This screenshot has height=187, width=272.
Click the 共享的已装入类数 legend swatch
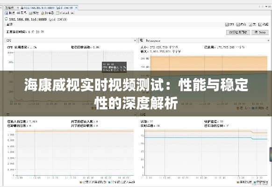(x=109, y=182)
